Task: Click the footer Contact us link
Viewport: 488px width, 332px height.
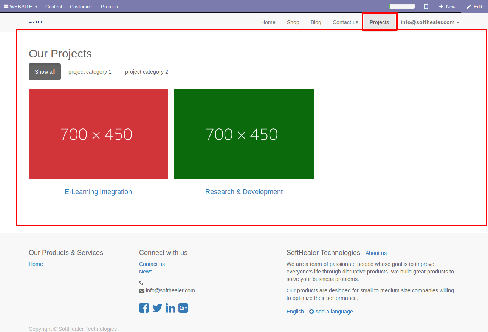Action: [x=152, y=264]
